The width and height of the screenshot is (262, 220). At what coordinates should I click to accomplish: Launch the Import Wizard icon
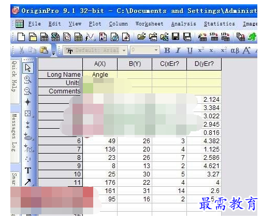(x=202, y=37)
